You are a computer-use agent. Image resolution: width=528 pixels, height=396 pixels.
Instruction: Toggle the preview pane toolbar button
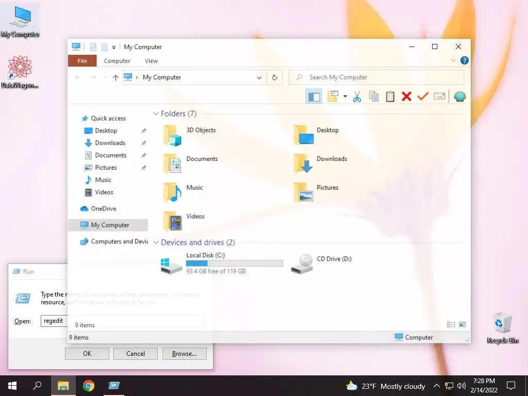(x=314, y=96)
